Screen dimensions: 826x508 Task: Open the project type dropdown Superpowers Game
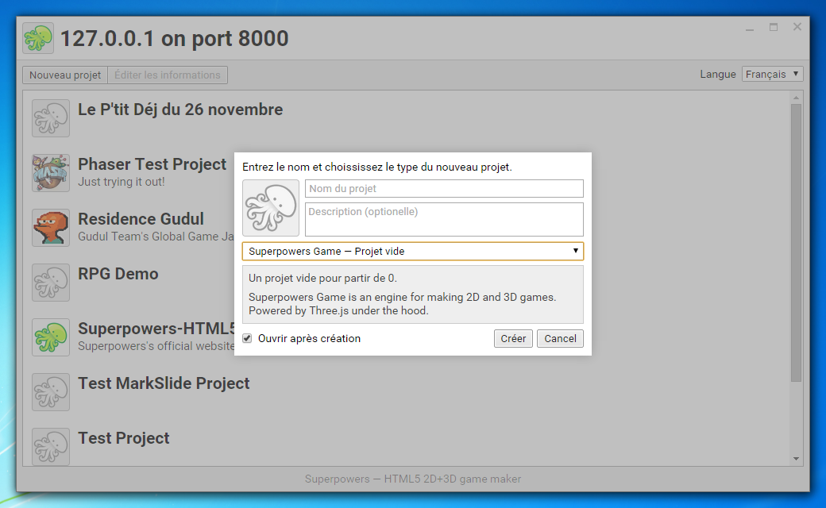click(x=413, y=251)
